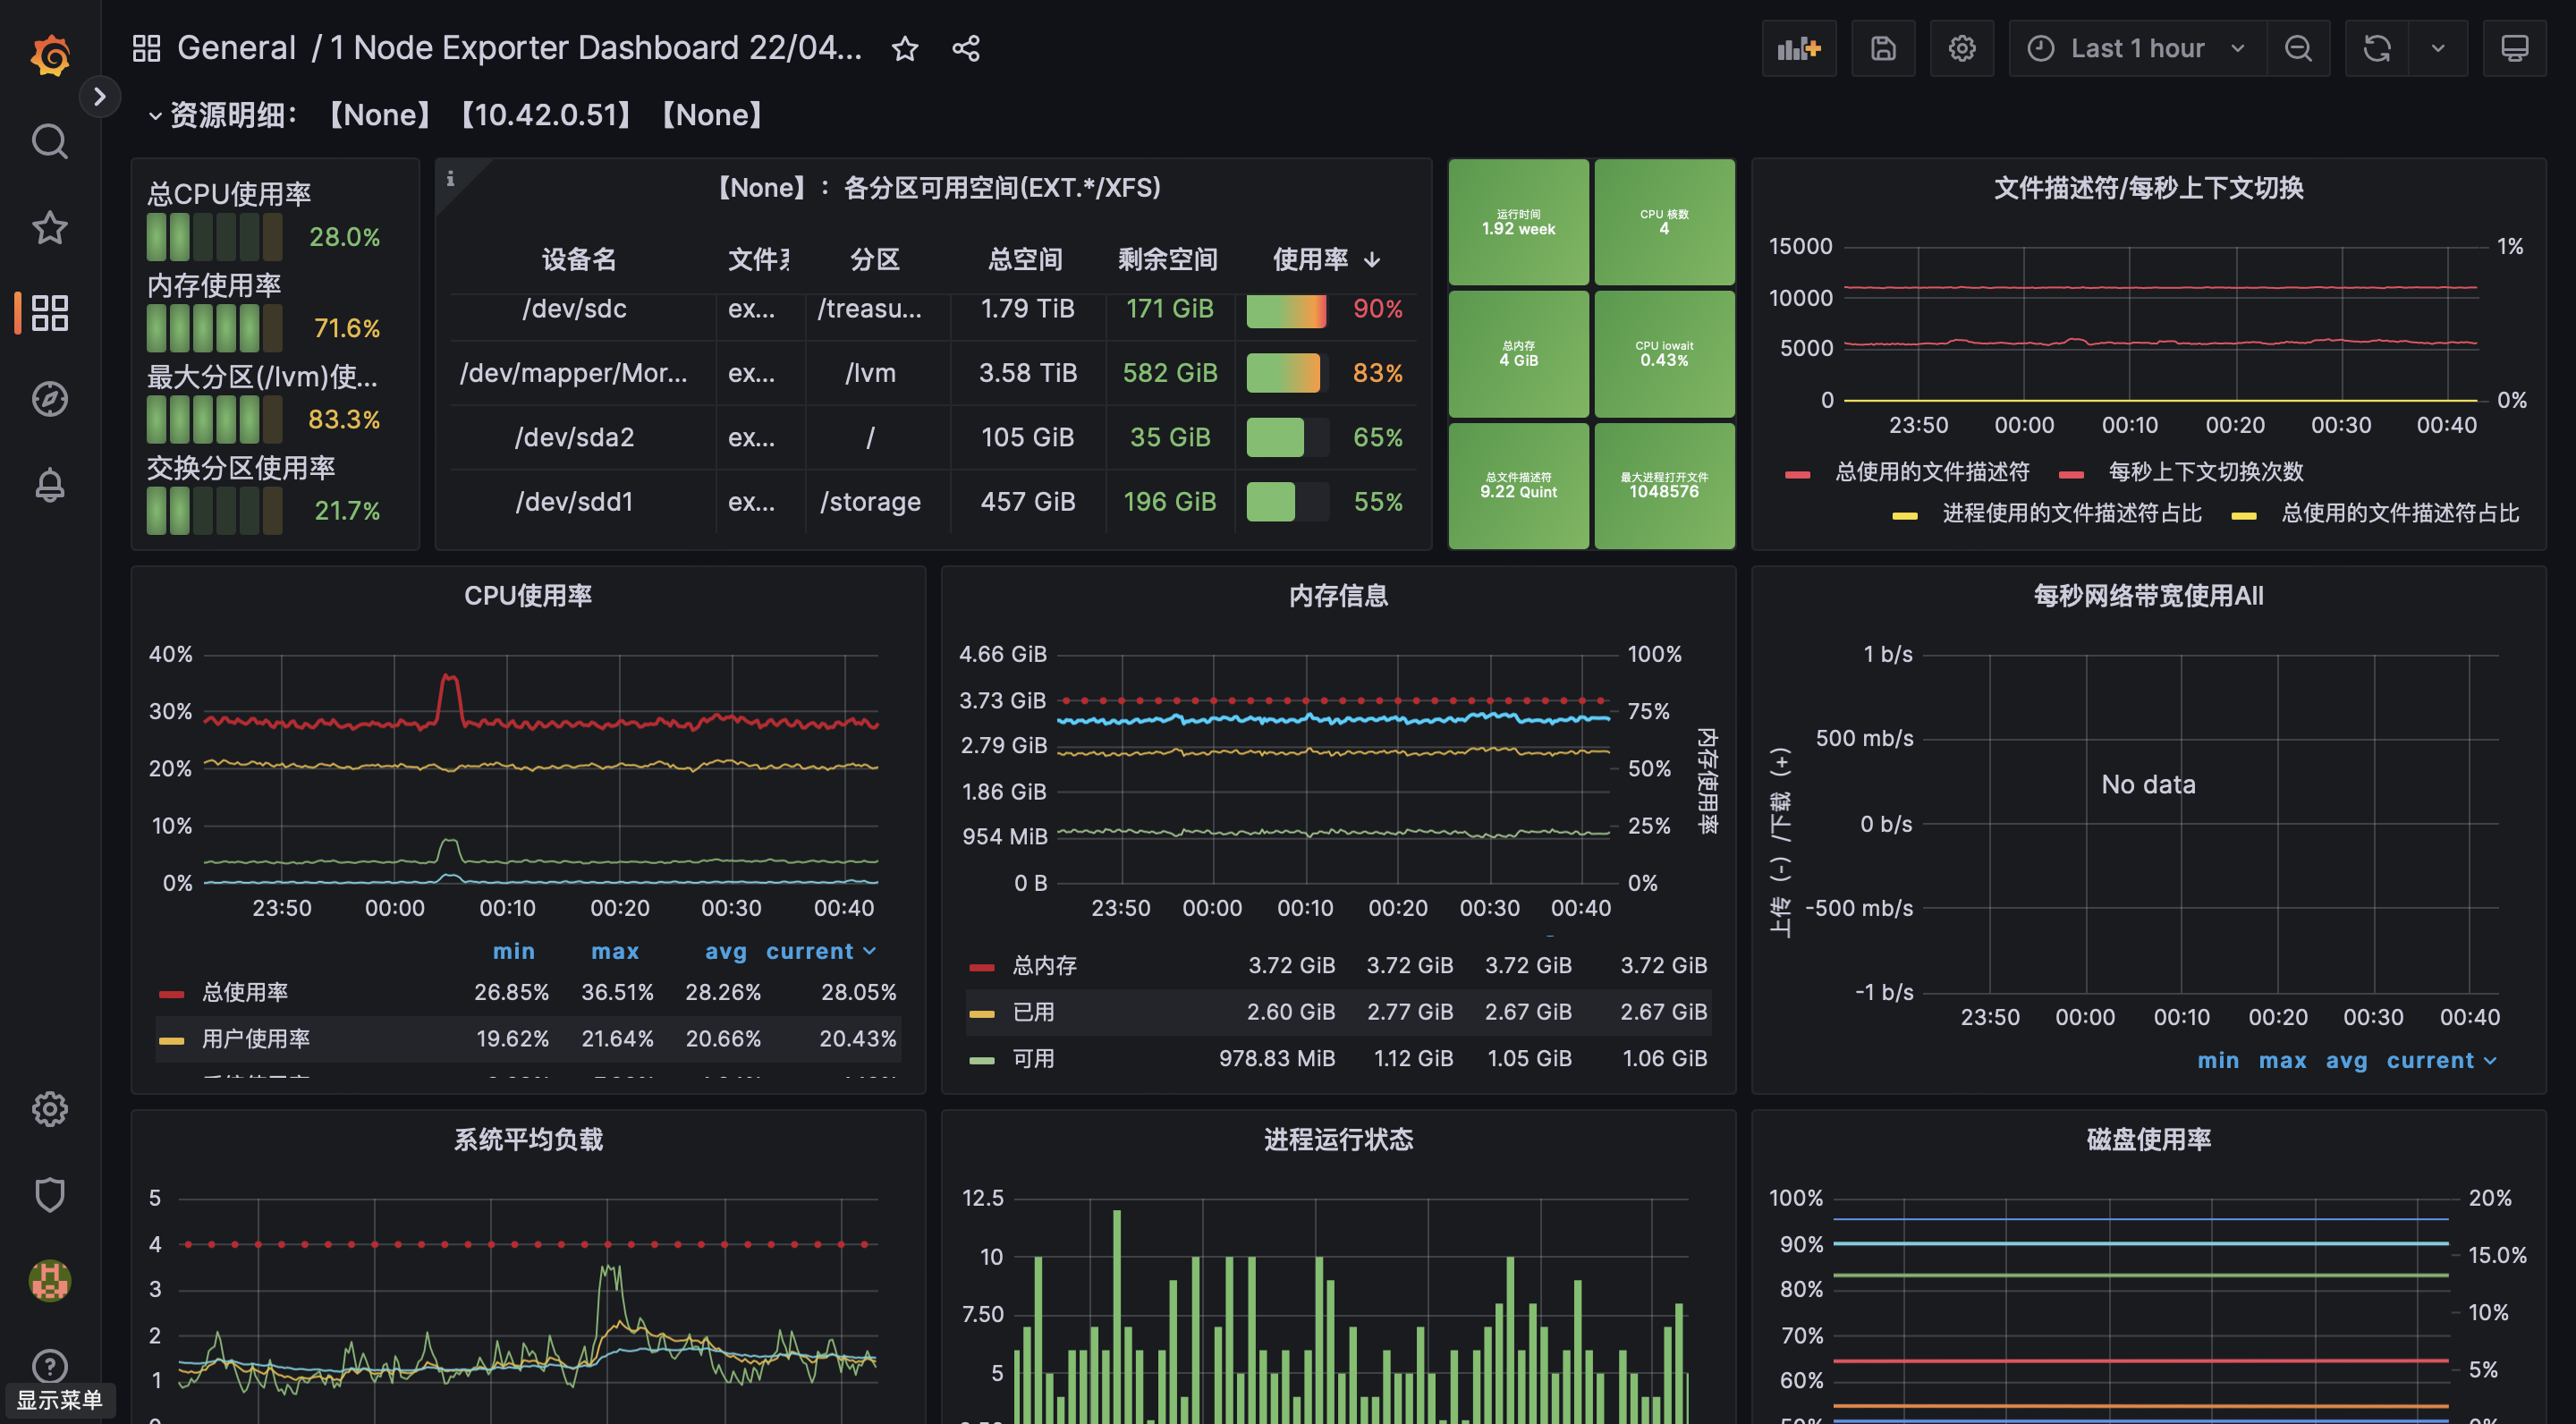
Task: Open 内存信息 panel title menu
Action: [x=1337, y=595]
